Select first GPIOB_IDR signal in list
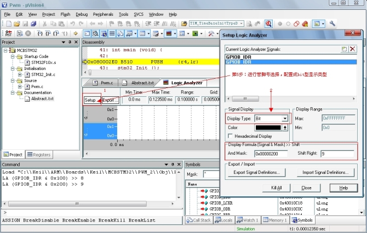This screenshot has height=233, width=367. [290, 57]
